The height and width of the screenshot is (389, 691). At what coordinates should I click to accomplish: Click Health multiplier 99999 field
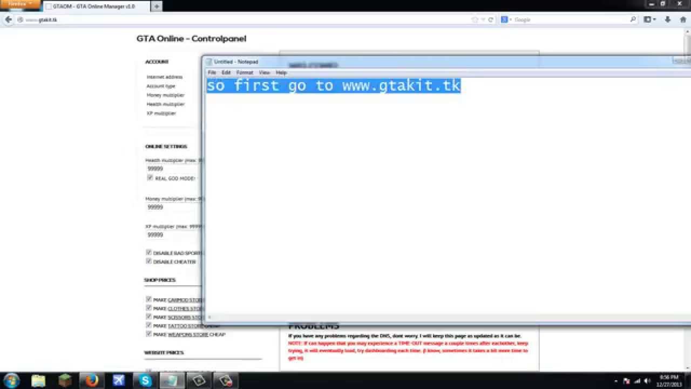click(174, 169)
